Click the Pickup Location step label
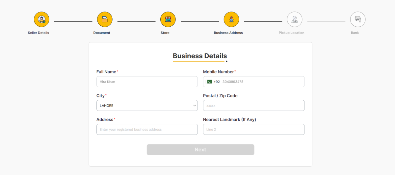The width and height of the screenshot is (395, 175). 291,33
